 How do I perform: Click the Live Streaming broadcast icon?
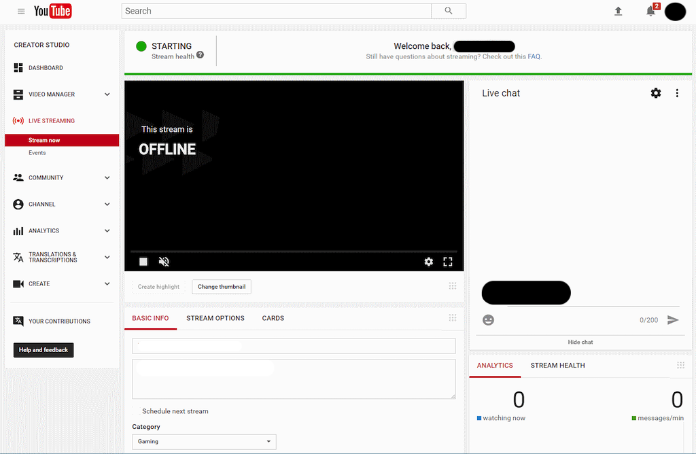18,121
